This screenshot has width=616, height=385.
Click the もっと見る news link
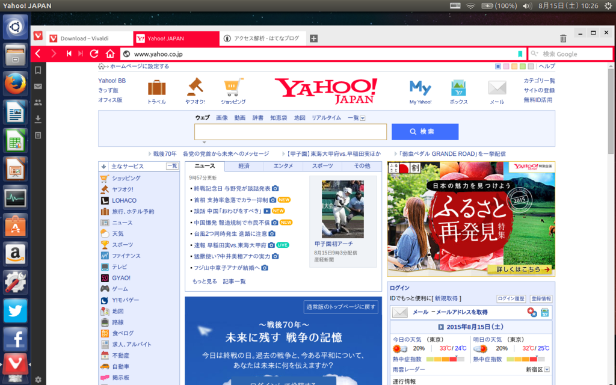point(205,282)
